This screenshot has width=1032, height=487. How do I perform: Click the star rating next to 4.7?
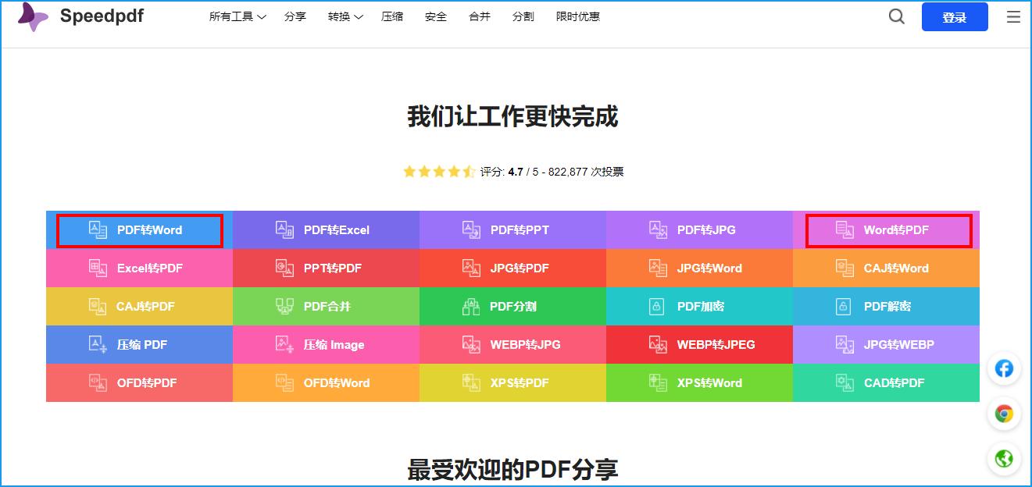pyautogui.click(x=438, y=171)
